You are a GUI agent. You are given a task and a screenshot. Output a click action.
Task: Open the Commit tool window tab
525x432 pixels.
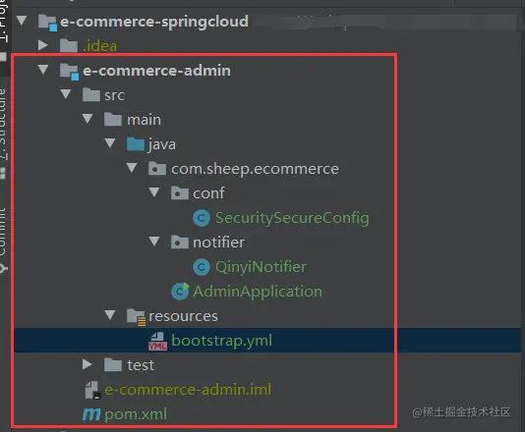coord(3,232)
